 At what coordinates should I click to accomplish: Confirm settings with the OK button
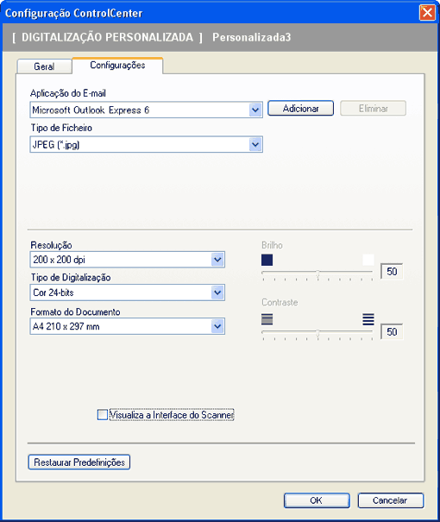pyautogui.click(x=317, y=500)
